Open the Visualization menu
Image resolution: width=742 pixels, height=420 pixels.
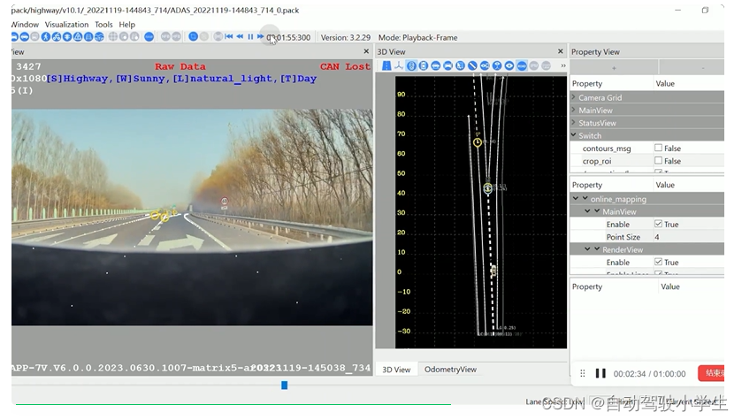click(66, 24)
